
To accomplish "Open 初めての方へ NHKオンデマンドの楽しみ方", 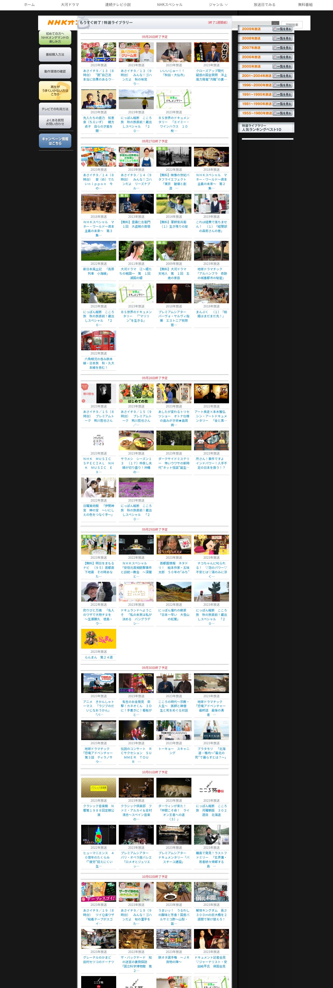I will pyautogui.click(x=55, y=38).
